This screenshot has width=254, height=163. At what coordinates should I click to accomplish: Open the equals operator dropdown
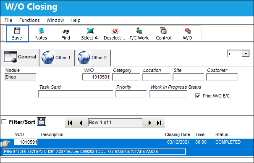coord(246,54)
